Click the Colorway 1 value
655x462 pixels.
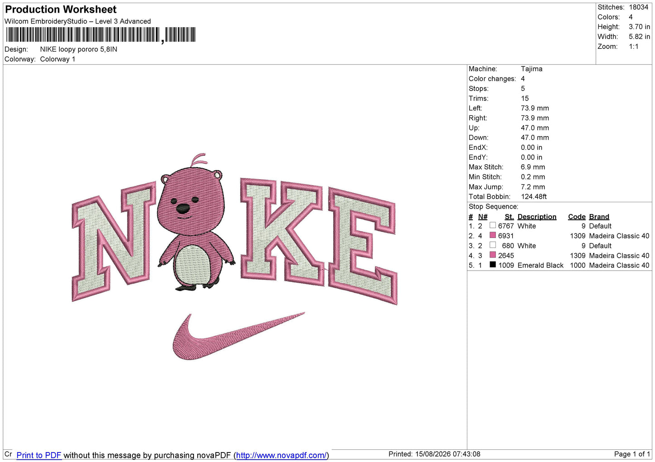[58, 59]
